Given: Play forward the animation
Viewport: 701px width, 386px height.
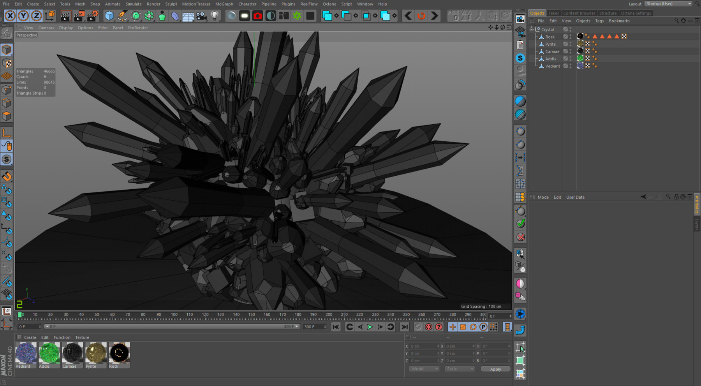Looking at the screenshot, I should 369,327.
